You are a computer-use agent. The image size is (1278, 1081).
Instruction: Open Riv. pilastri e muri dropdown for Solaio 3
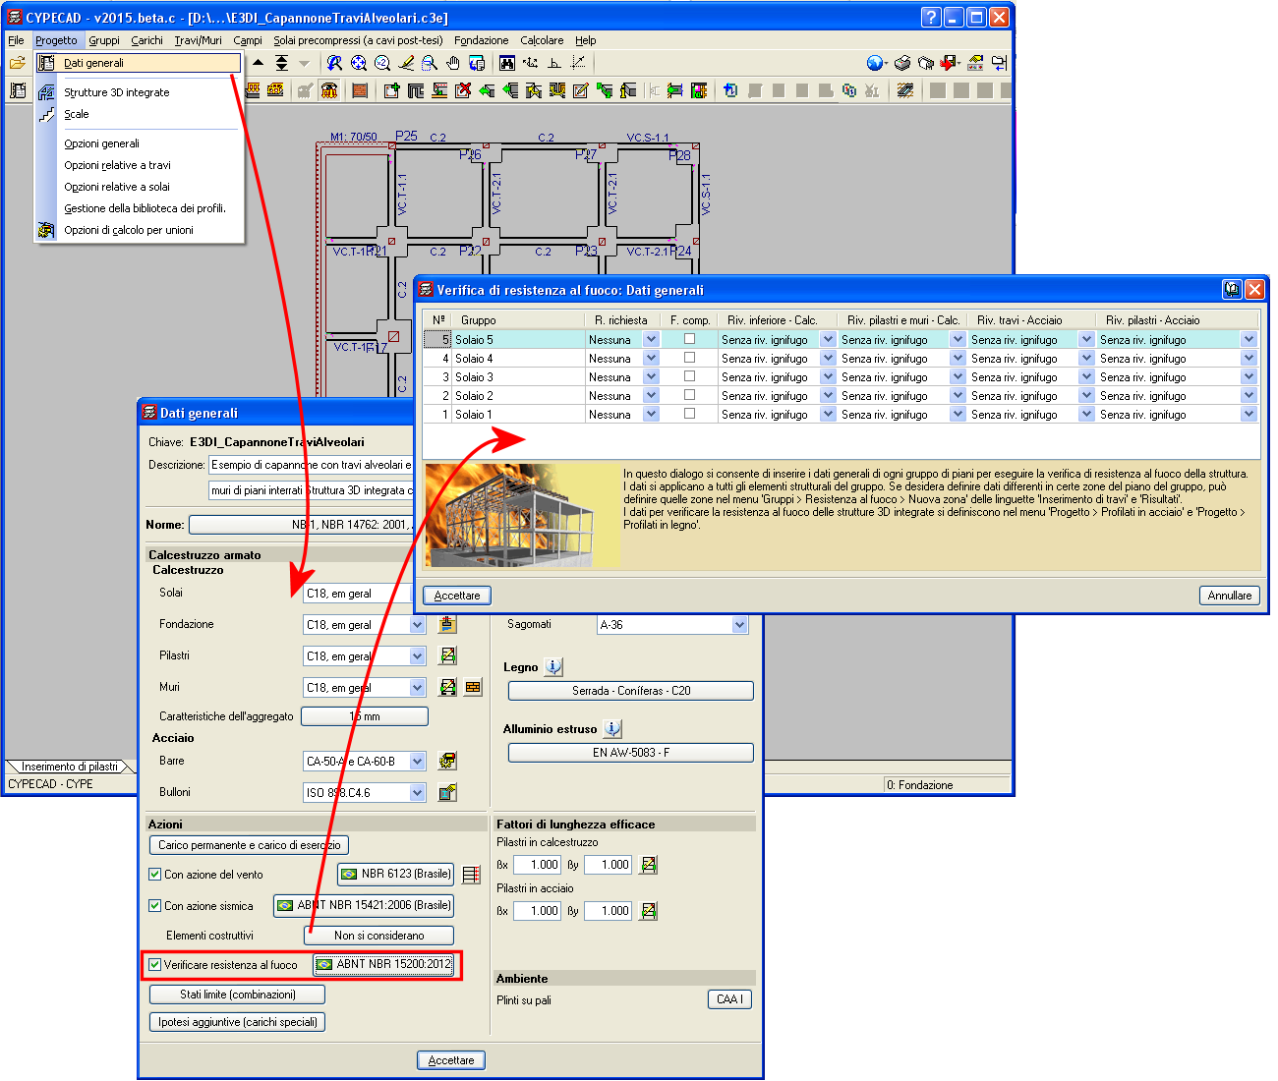tap(958, 376)
